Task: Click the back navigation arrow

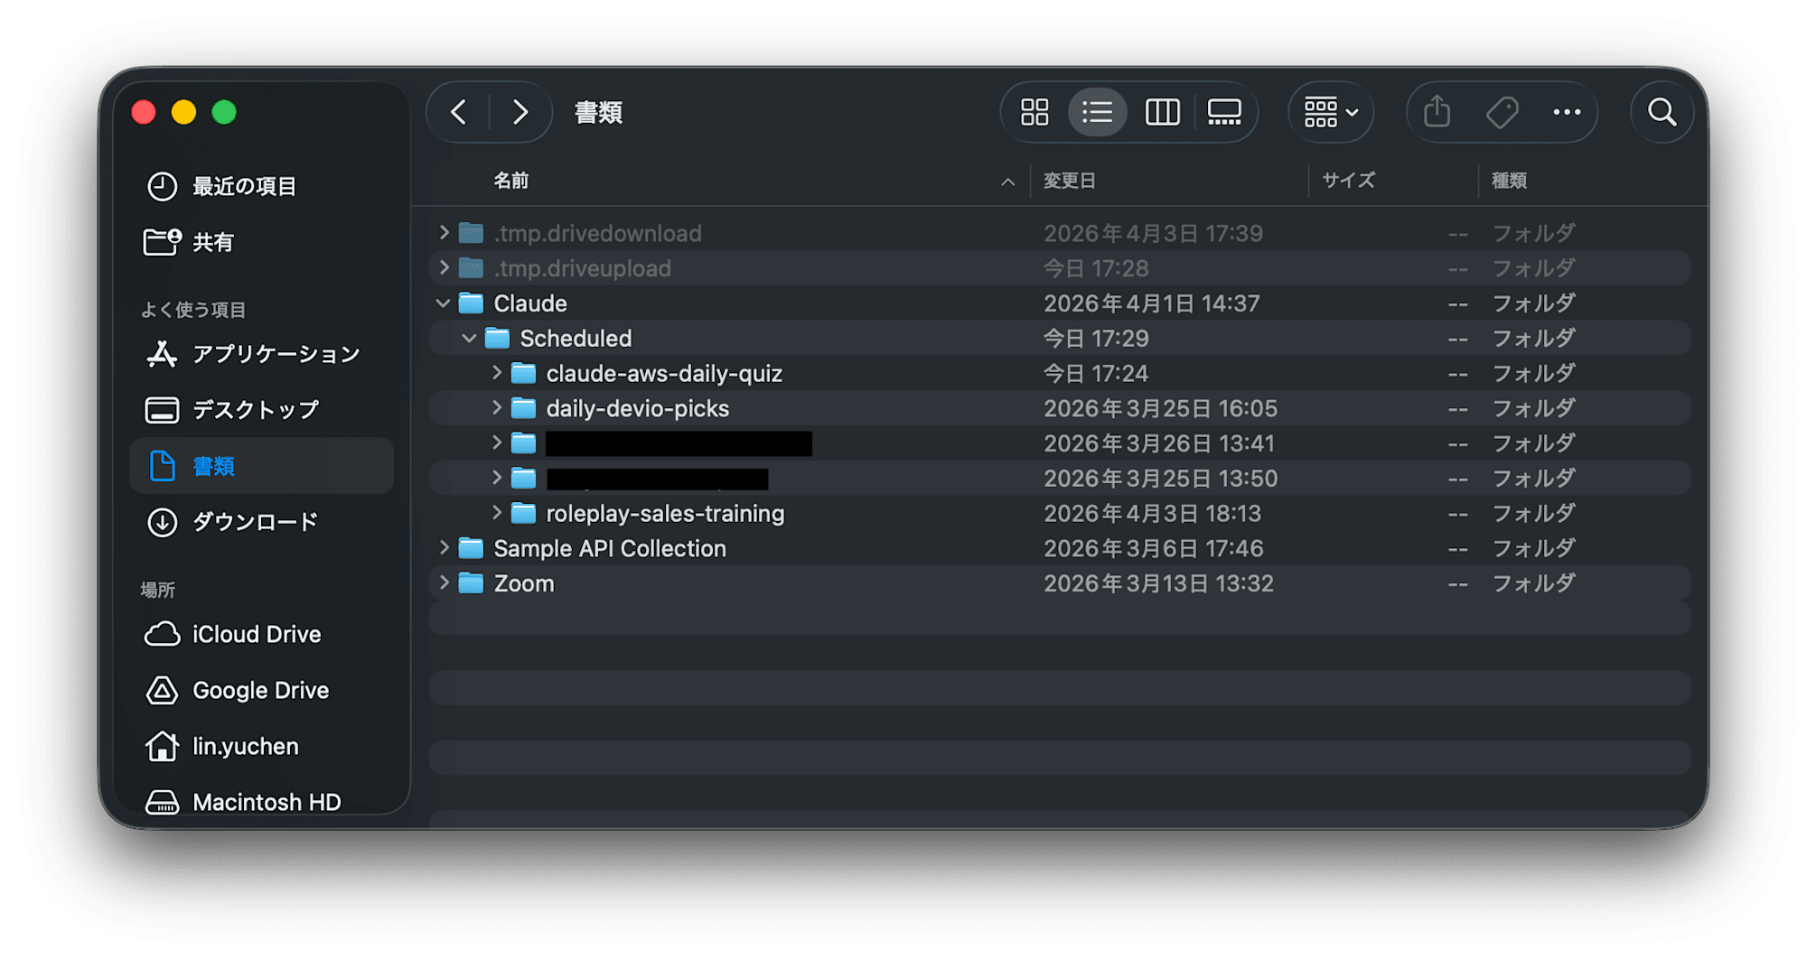Action: (459, 112)
